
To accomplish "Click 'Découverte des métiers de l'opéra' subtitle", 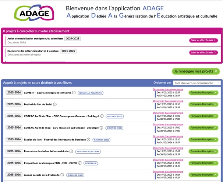I will [x=24, y=55].
